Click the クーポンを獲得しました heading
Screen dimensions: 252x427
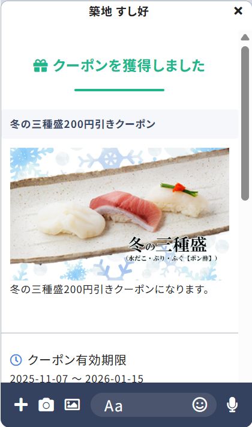tap(129, 66)
